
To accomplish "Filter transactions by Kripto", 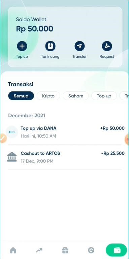I will pyautogui.click(x=49, y=96).
